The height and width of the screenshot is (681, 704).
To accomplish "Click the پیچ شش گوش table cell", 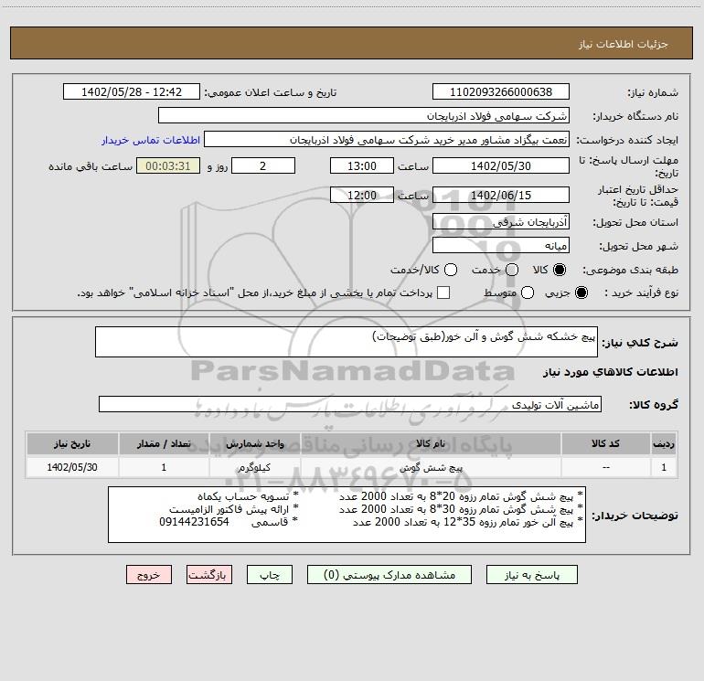I will pos(430,467).
